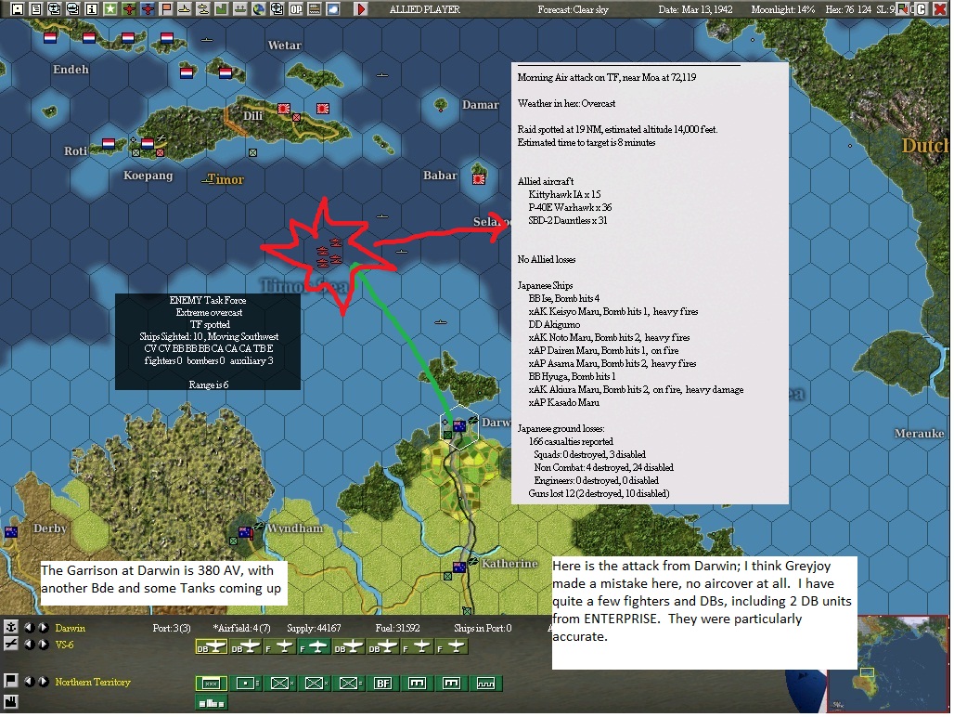Open the text report list icon
The height and width of the screenshot is (717, 954).
click(36, 8)
